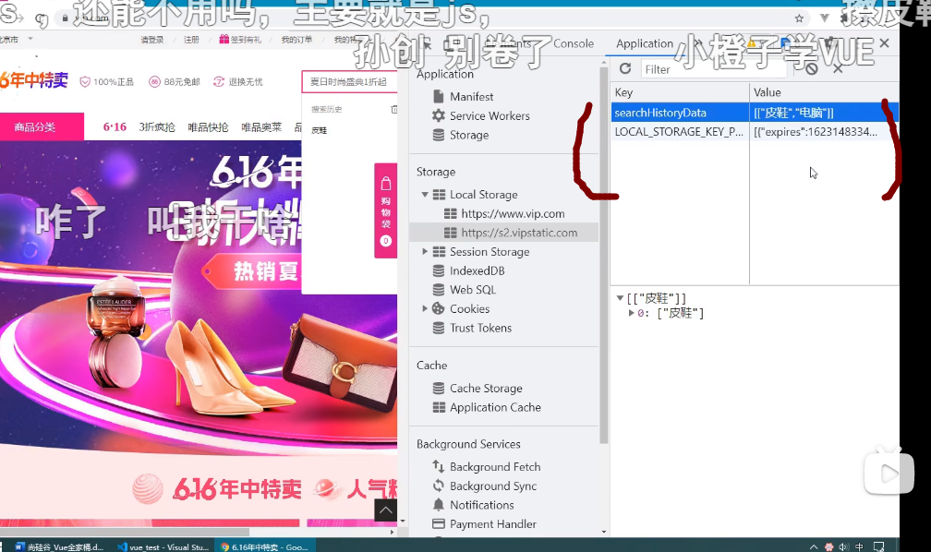
Task: Click the 请登录 login link
Action: tap(152, 40)
